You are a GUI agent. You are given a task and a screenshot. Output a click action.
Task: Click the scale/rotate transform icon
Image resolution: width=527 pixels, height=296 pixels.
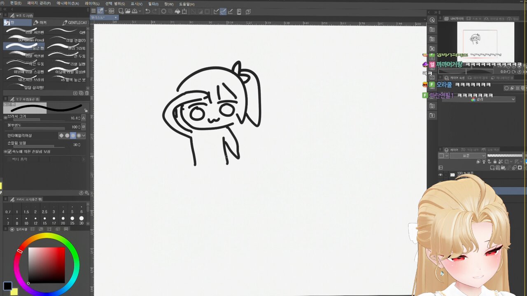pyautogui.click(x=184, y=11)
